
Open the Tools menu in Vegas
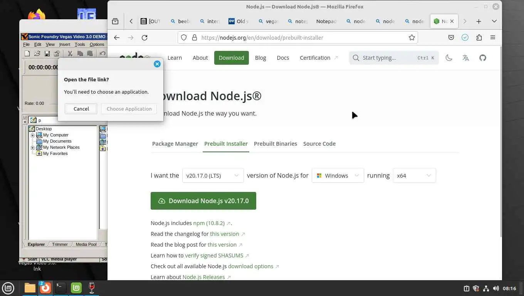point(80,44)
